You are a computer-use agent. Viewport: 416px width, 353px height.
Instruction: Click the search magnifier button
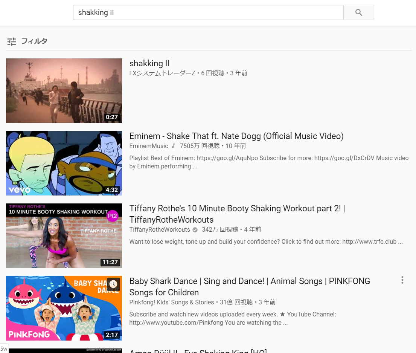pos(359,12)
